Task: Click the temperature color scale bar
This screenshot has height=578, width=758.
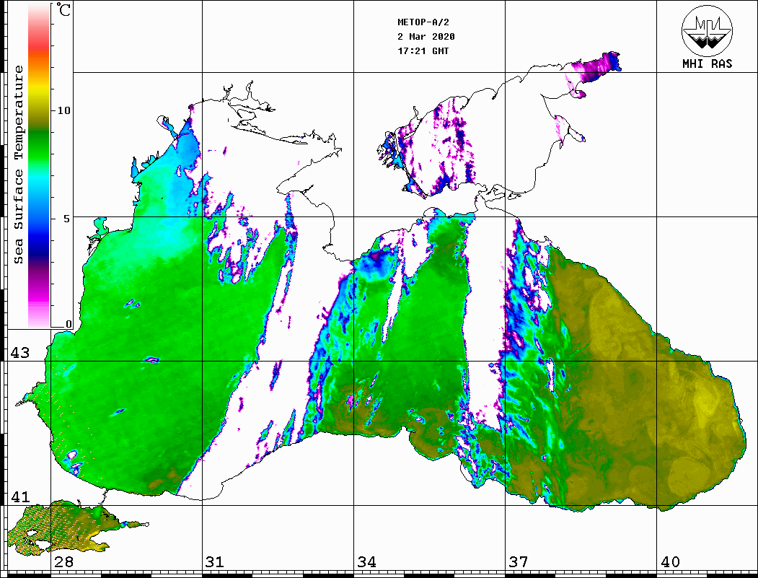Action: 39,165
